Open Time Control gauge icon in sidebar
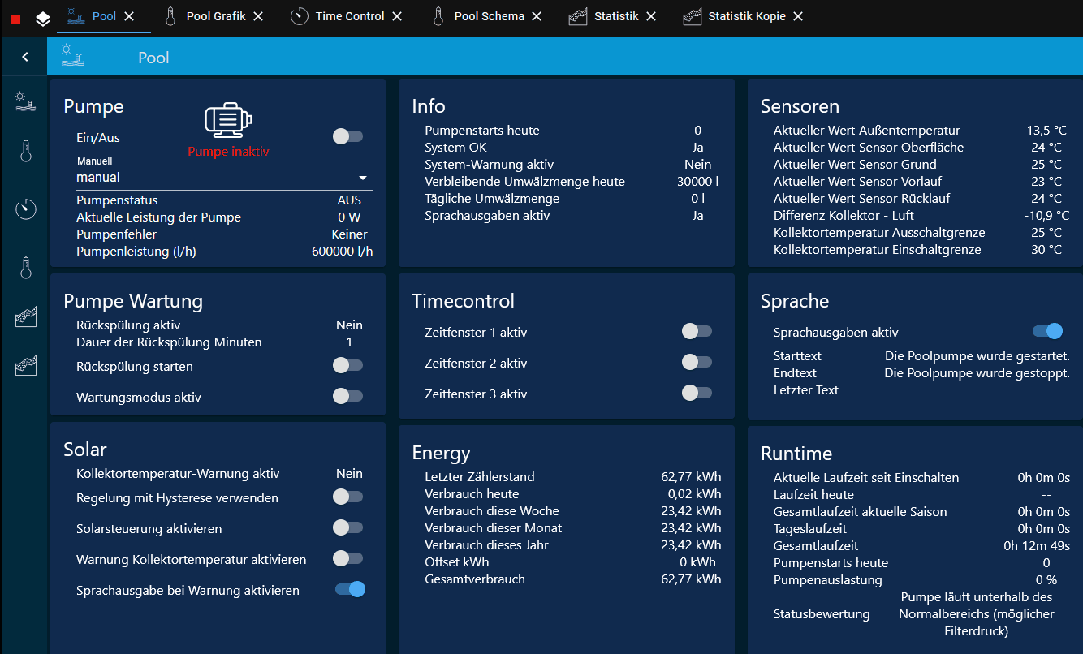 point(25,209)
